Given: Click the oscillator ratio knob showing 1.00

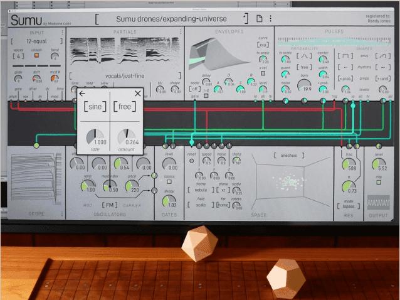Looking at the screenshot, I should click(x=88, y=186).
